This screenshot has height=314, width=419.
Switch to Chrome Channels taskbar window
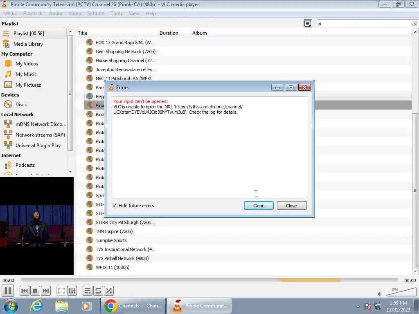coord(133,306)
